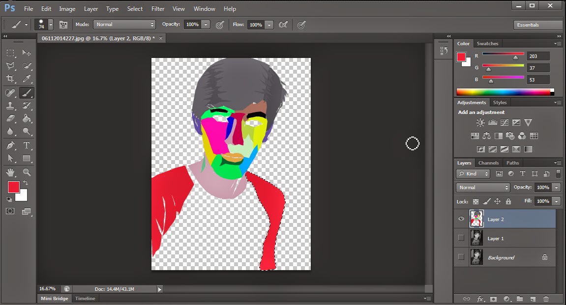Toggle lock all for layer

pos(508,201)
